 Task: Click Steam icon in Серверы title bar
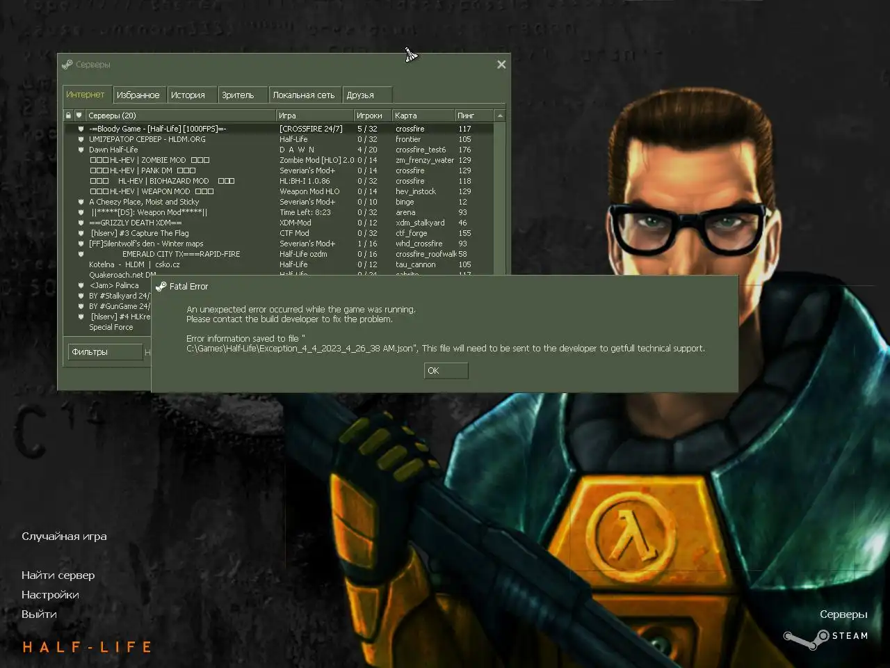(67, 65)
